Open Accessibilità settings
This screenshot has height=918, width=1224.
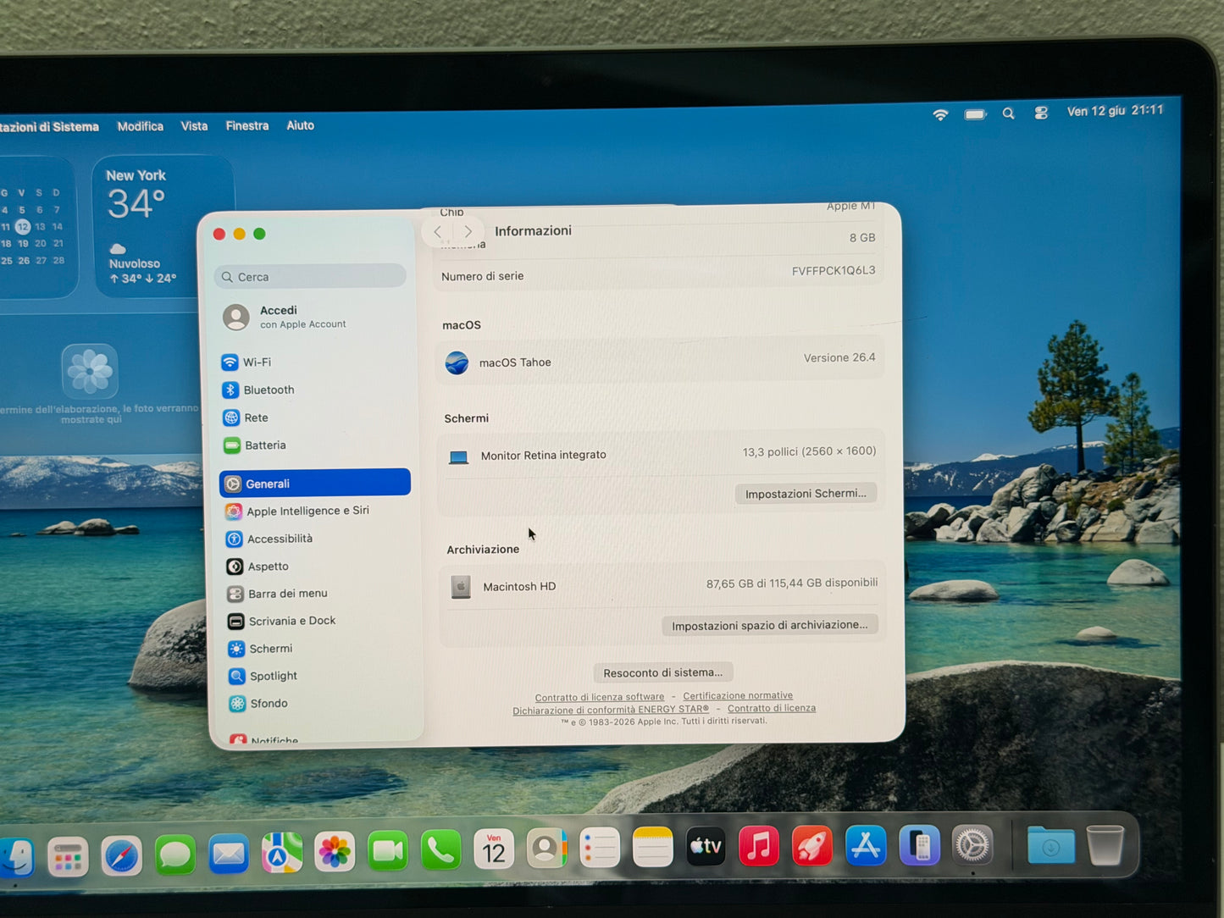269,539
